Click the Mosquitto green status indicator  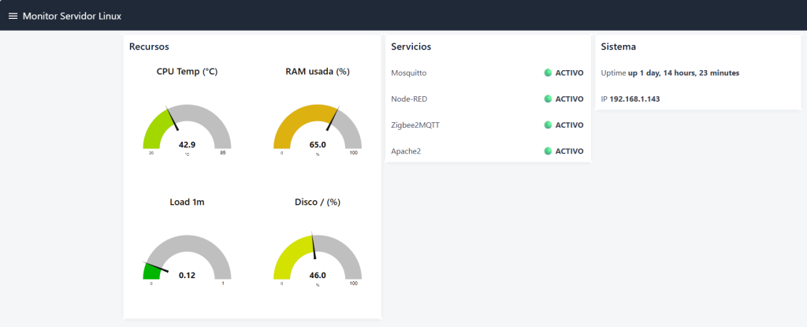[x=549, y=72]
